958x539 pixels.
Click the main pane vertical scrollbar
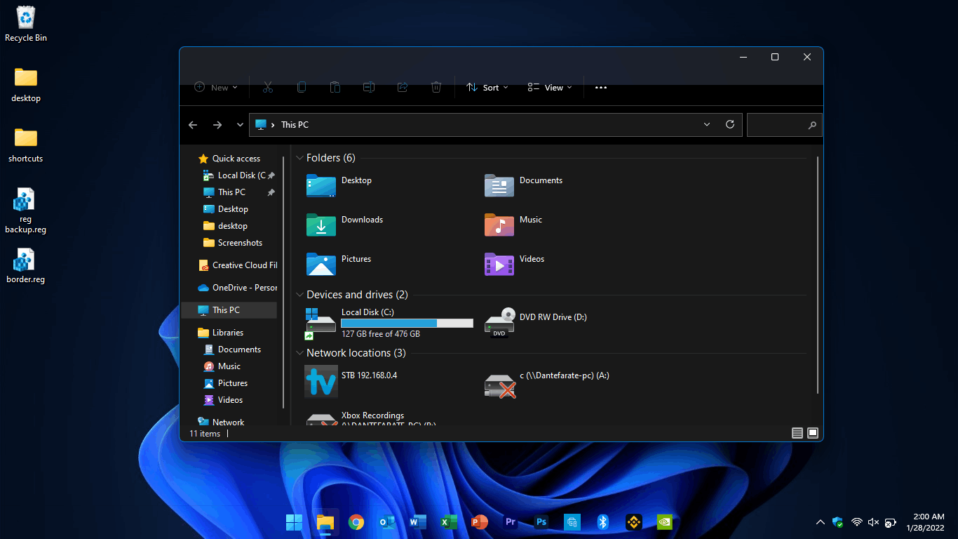click(818, 275)
